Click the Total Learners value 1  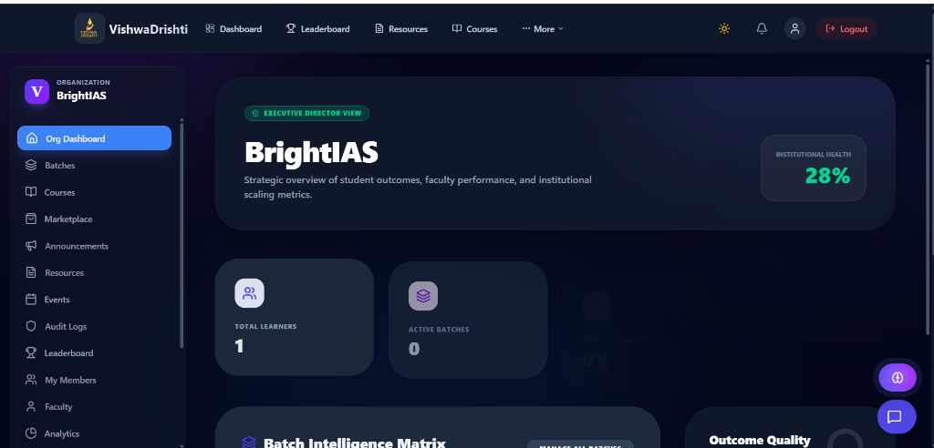[x=240, y=346]
